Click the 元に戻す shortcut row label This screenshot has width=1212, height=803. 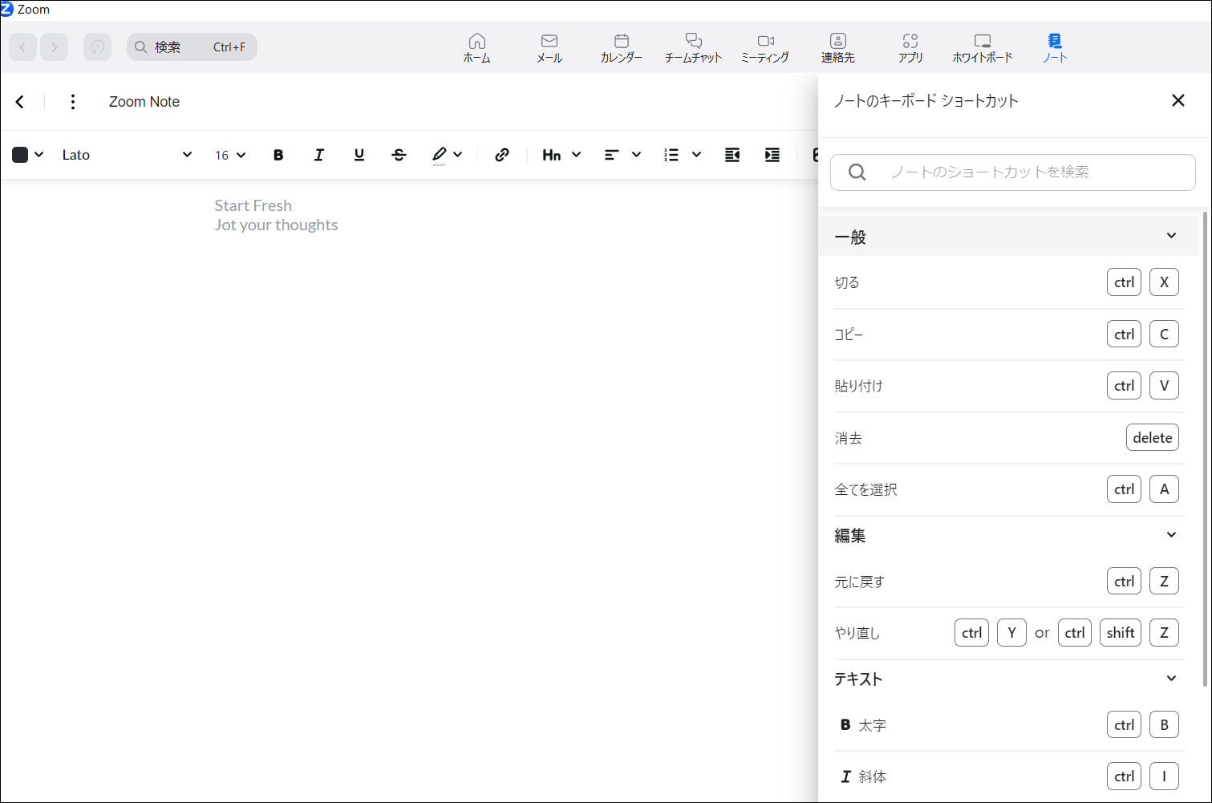(859, 582)
